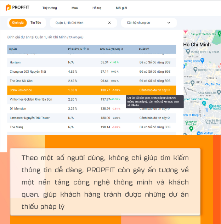
Task: Click info icon beside Tỷ suất L/N
Action: tap(85, 49)
